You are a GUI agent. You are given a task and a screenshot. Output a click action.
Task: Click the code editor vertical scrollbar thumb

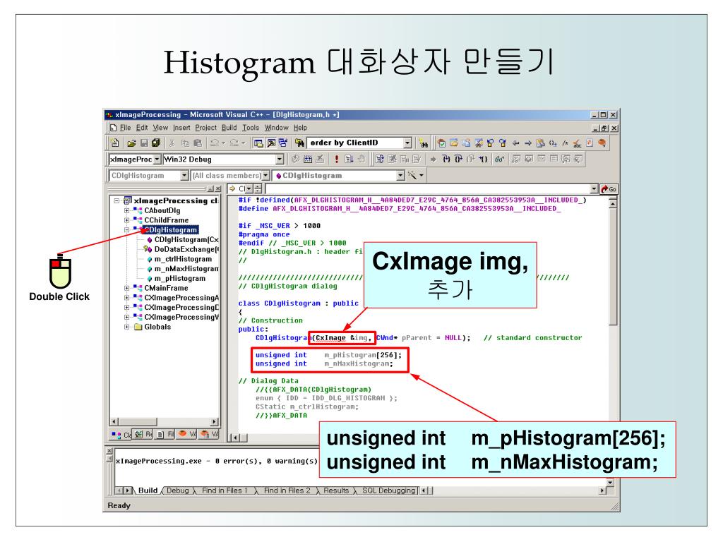tap(613, 268)
